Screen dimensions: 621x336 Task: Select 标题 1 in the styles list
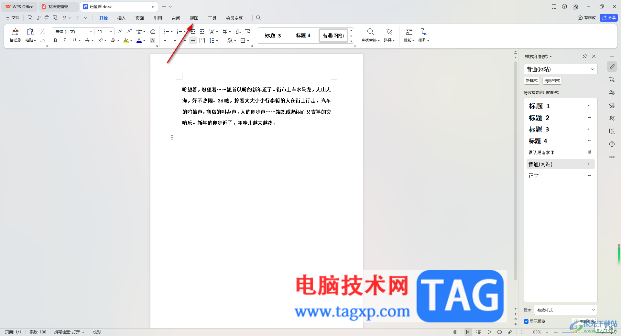click(561, 106)
